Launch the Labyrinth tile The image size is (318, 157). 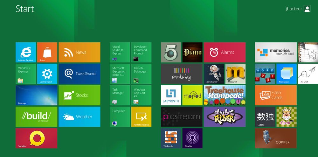point(171,95)
